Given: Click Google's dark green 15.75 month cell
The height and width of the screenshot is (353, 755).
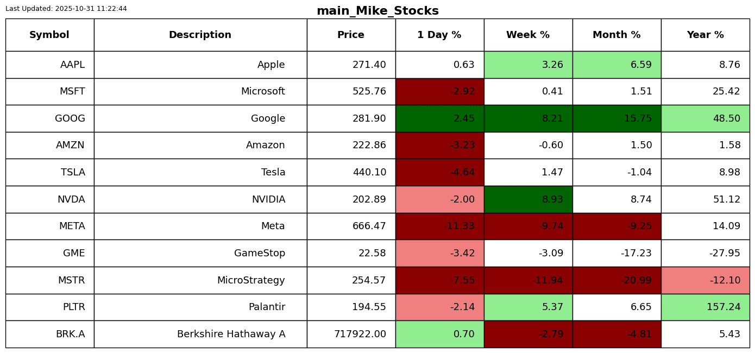Looking at the screenshot, I should [x=616, y=119].
